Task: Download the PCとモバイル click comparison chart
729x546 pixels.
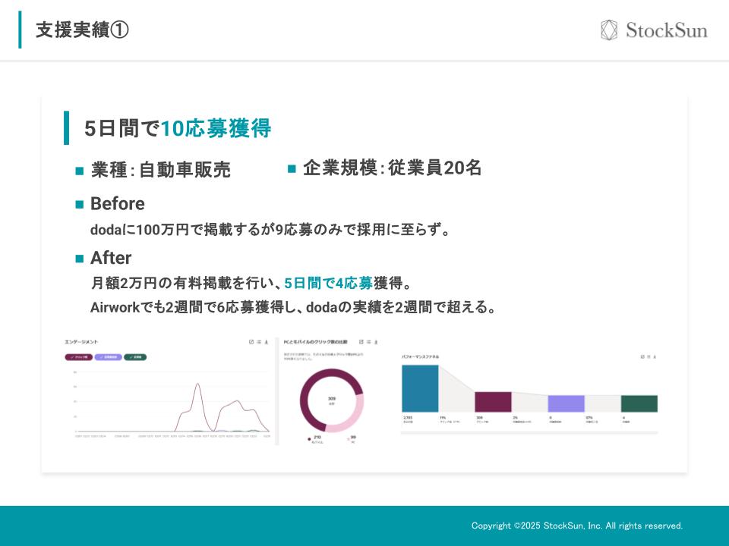Action: [376, 342]
